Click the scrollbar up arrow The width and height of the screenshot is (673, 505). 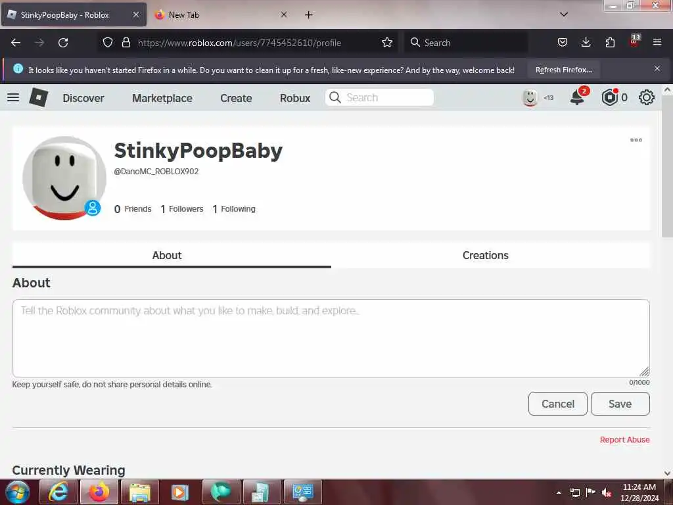(668, 90)
